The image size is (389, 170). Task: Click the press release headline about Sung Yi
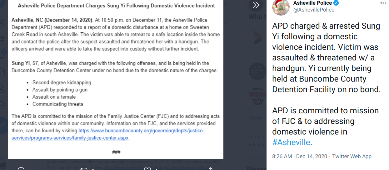116,6
